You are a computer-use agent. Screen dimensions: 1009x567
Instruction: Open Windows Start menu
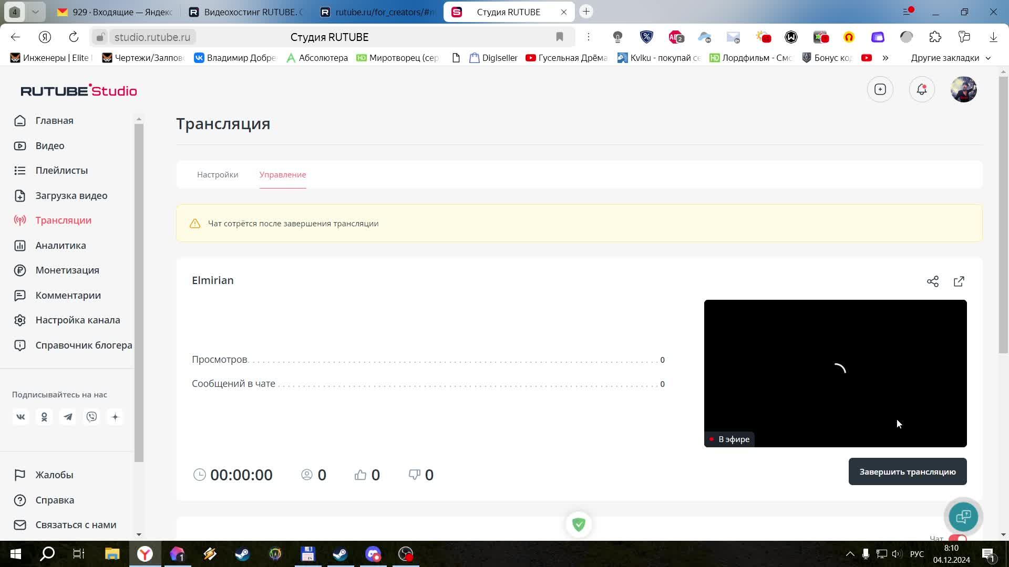coord(15,554)
